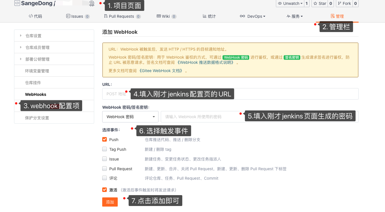Click the Wiki book icon
Viewport: 385px width, 212px height.
click(x=158, y=16)
